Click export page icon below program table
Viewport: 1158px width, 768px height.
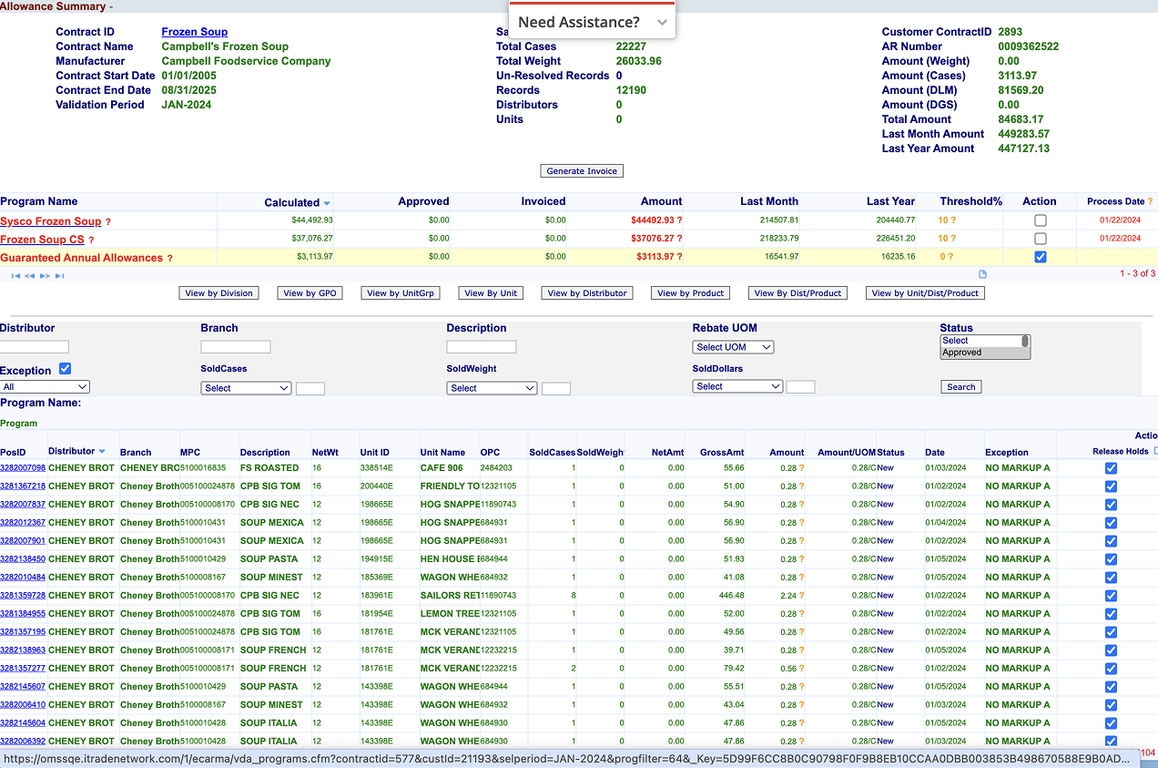(982, 274)
